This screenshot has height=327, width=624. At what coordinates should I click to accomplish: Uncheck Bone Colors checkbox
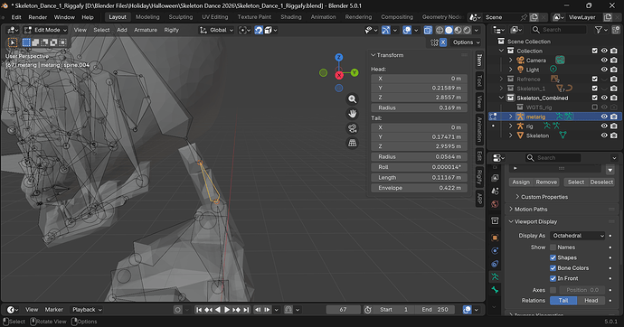click(553, 267)
